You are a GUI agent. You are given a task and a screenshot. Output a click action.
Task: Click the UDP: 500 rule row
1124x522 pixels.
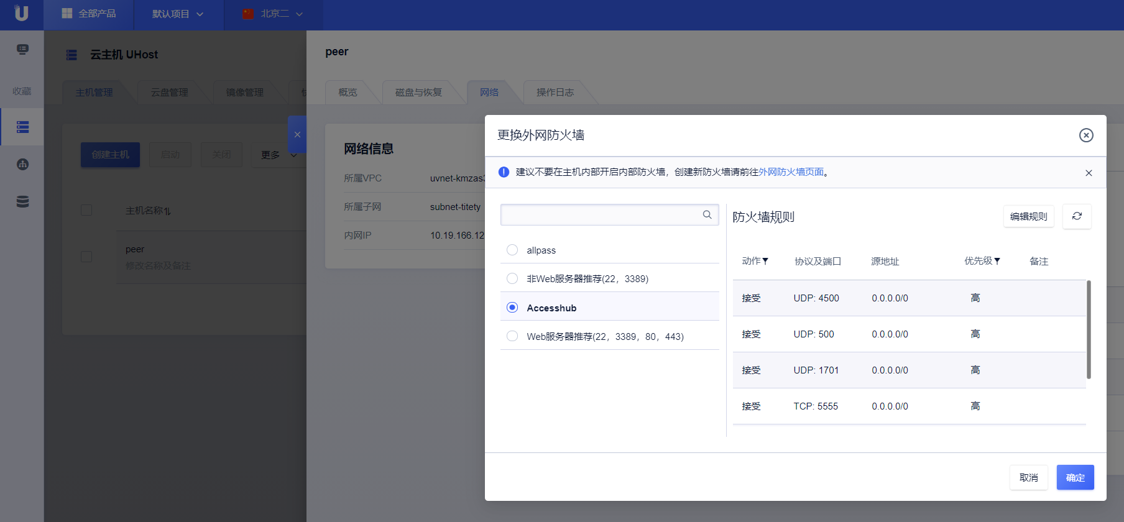click(x=909, y=334)
